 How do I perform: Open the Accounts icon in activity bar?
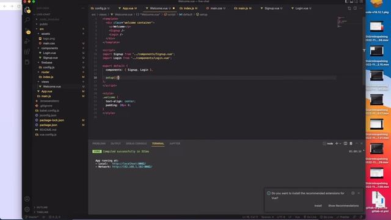coord(27,199)
